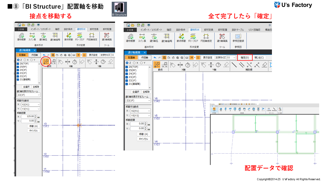Image resolution: width=325 pixels, height=183 pixels.
Task: Click 移動 (A) button in left window
Action: [34, 126]
